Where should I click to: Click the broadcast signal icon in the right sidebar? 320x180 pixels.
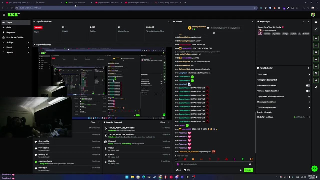point(316,66)
